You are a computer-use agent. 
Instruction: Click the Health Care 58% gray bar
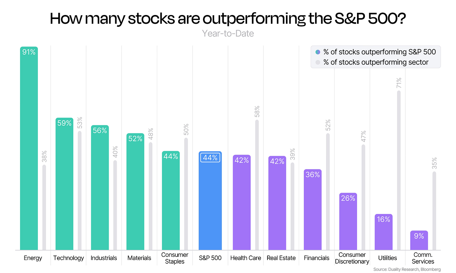[257, 185]
